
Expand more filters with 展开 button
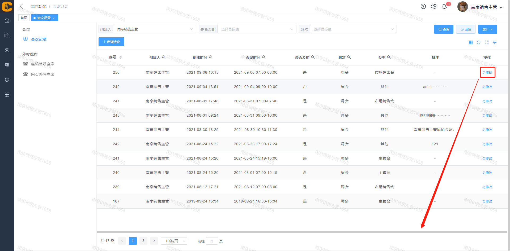[487, 29]
